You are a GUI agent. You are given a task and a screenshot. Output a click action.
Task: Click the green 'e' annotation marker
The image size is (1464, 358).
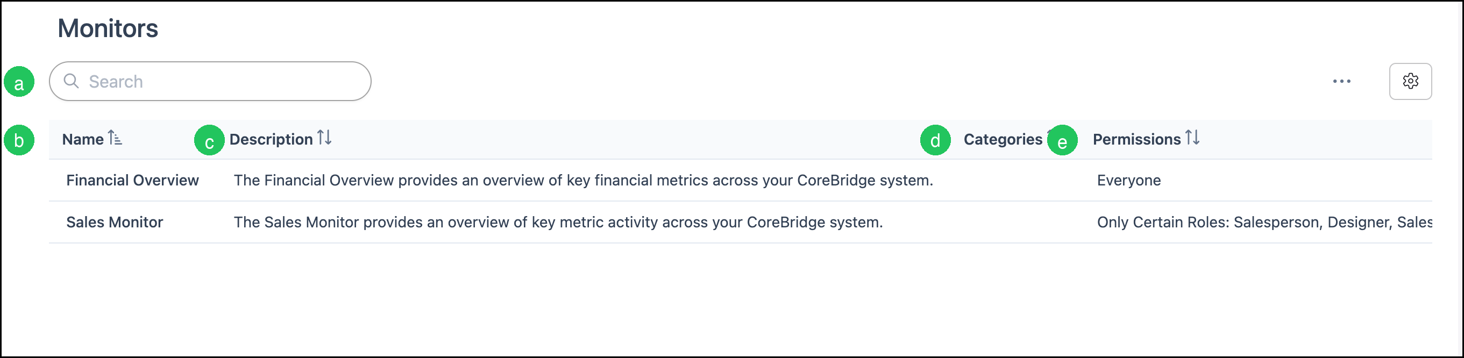point(1062,140)
